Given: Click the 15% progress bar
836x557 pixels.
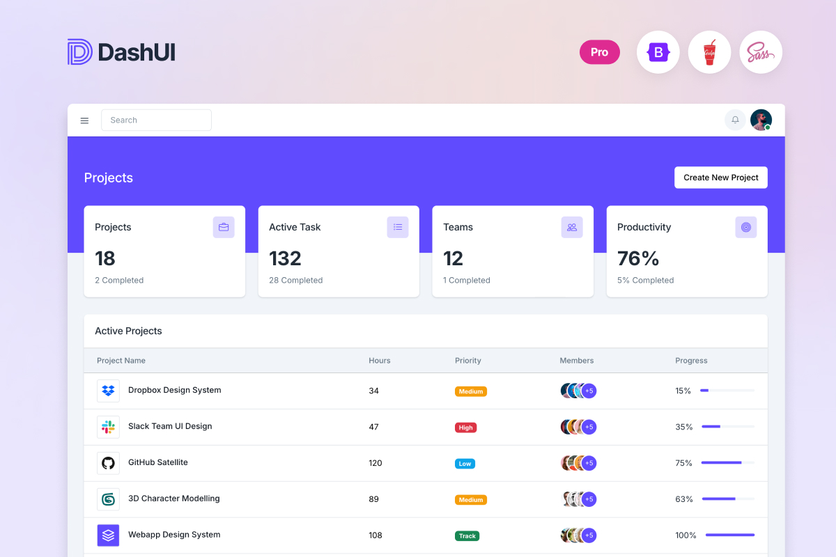Looking at the screenshot, I should tap(727, 391).
